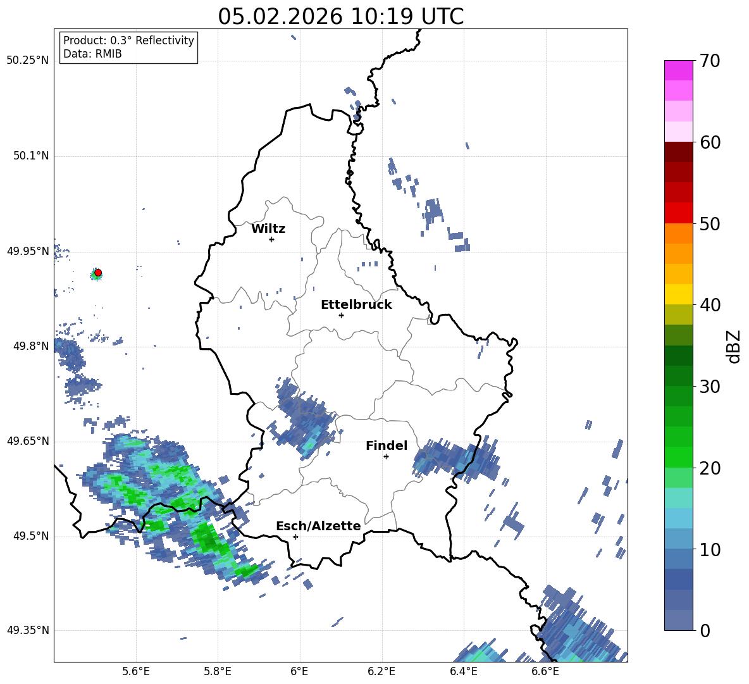Select the Wiltz label
The width and height of the screenshot is (749, 684).
(x=268, y=229)
